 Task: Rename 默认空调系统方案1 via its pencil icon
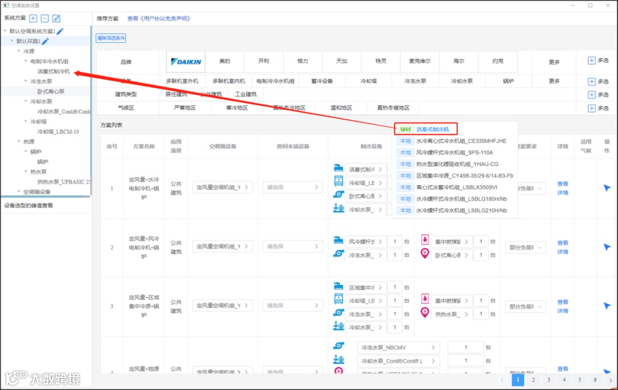[60, 31]
